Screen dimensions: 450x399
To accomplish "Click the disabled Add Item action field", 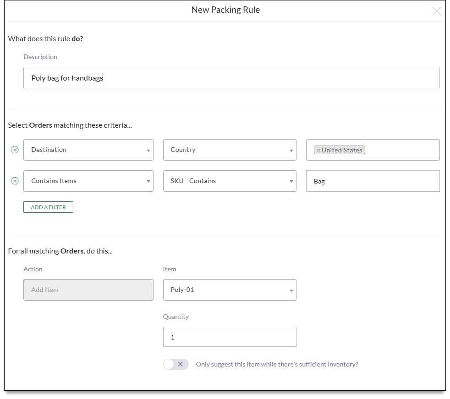I will (88, 290).
